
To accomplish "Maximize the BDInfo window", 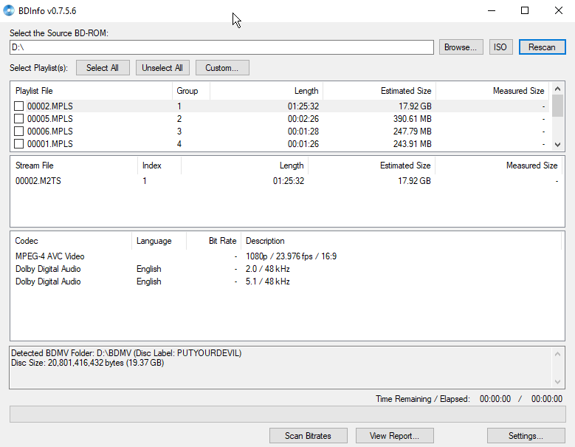I will point(525,10).
